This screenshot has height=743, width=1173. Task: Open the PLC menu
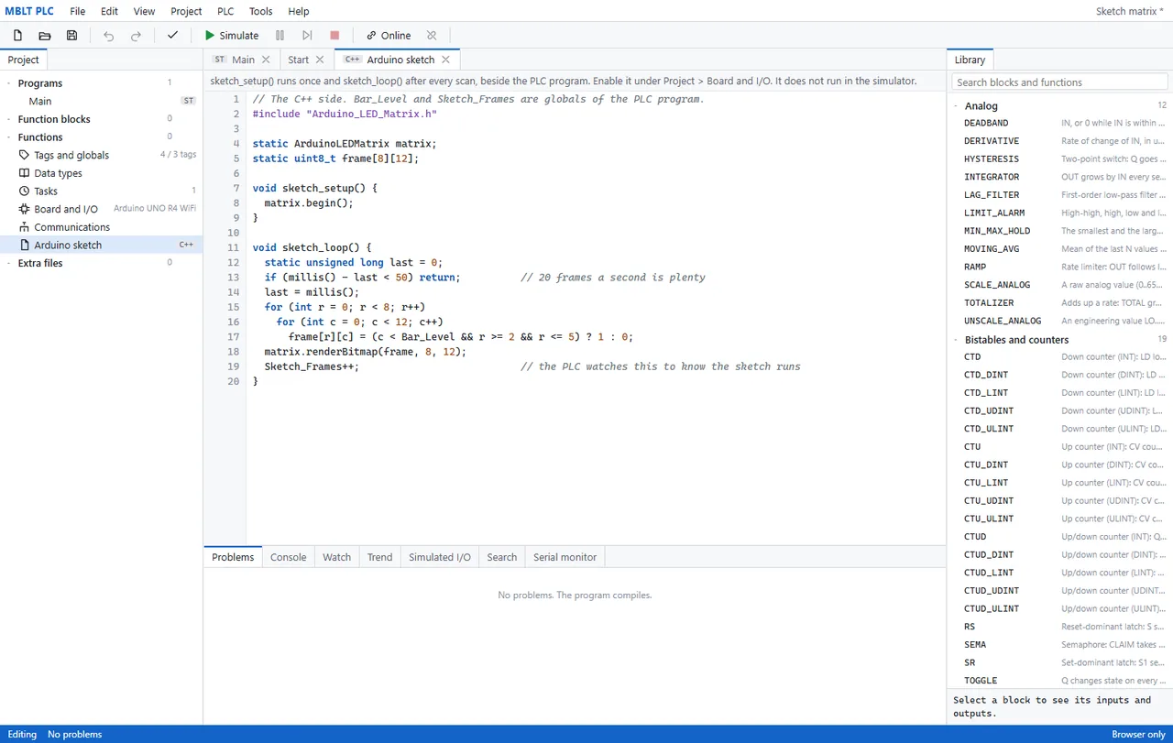point(225,11)
